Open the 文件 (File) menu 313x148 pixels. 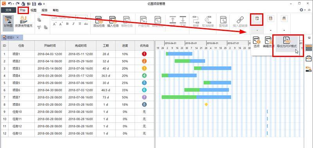click(x=8, y=11)
